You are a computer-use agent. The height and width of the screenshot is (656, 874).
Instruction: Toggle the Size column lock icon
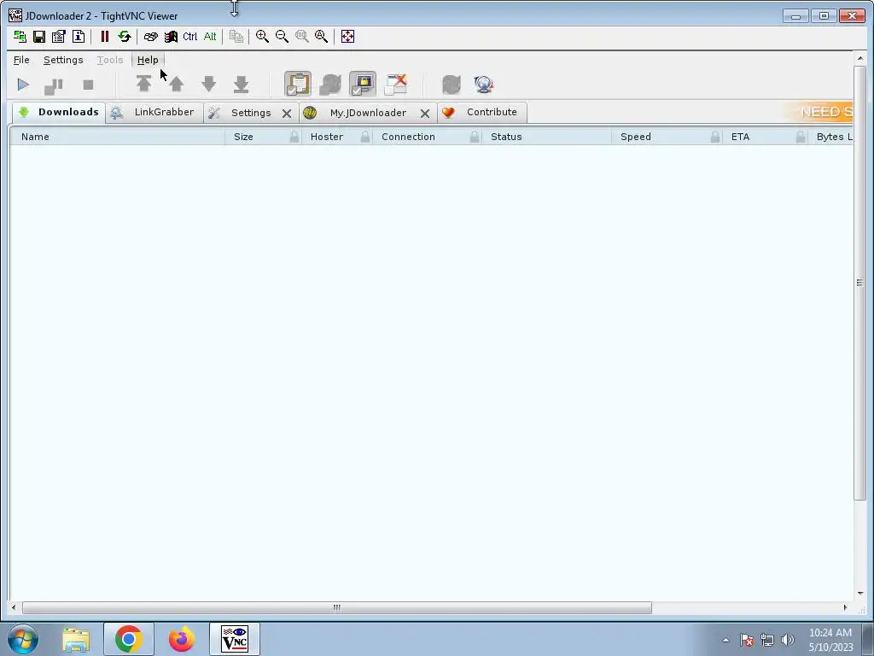point(294,137)
